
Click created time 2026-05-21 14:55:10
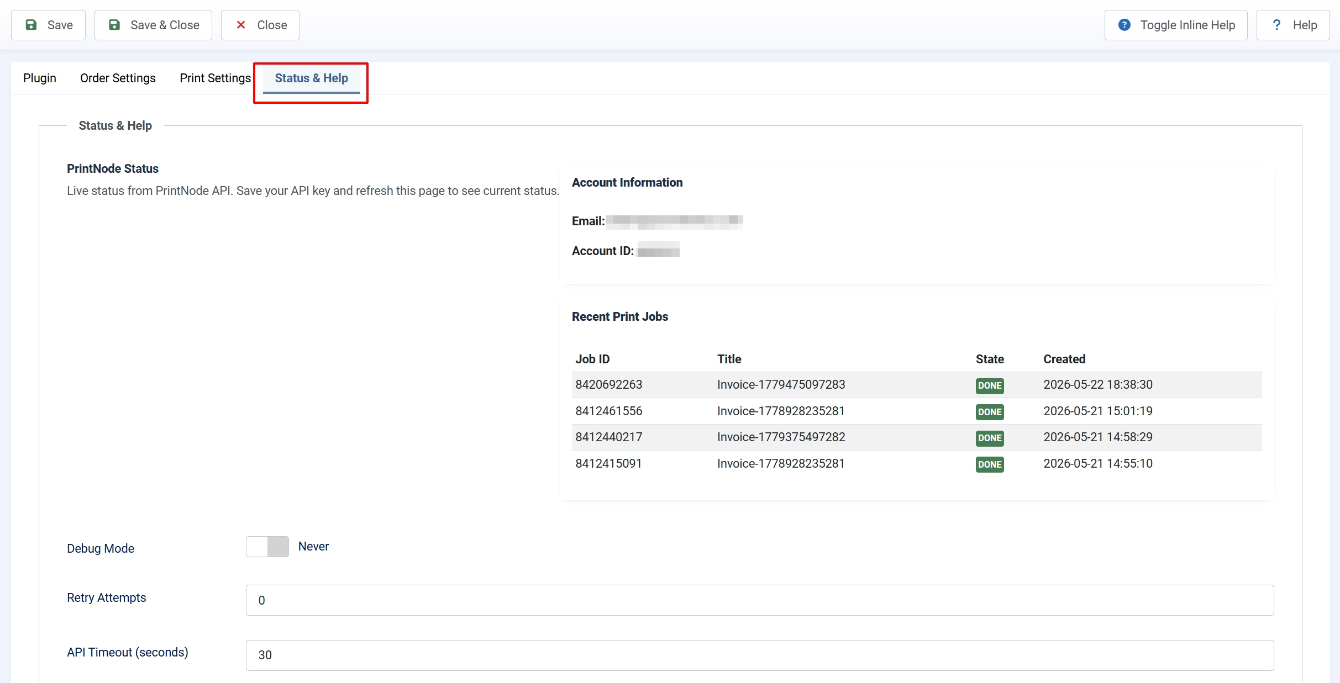click(1098, 463)
